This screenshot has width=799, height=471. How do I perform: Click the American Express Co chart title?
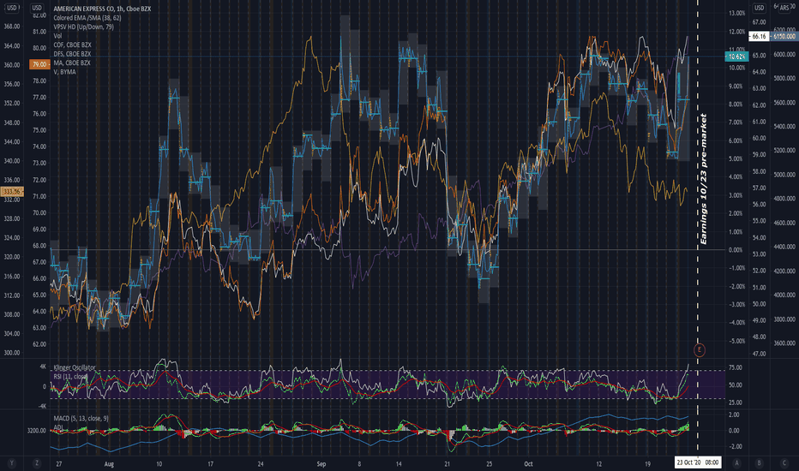click(x=102, y=9)
